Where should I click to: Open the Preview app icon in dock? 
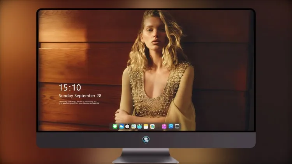point(134,126)
